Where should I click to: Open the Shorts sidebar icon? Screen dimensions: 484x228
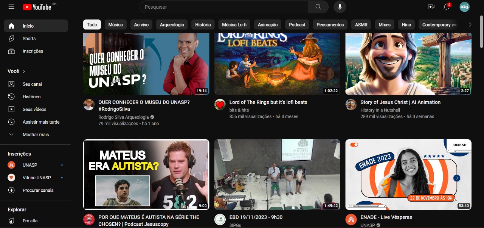pos(11,39)
